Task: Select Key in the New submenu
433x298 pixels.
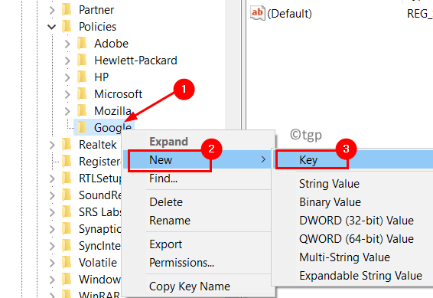Action: [353, 160]
